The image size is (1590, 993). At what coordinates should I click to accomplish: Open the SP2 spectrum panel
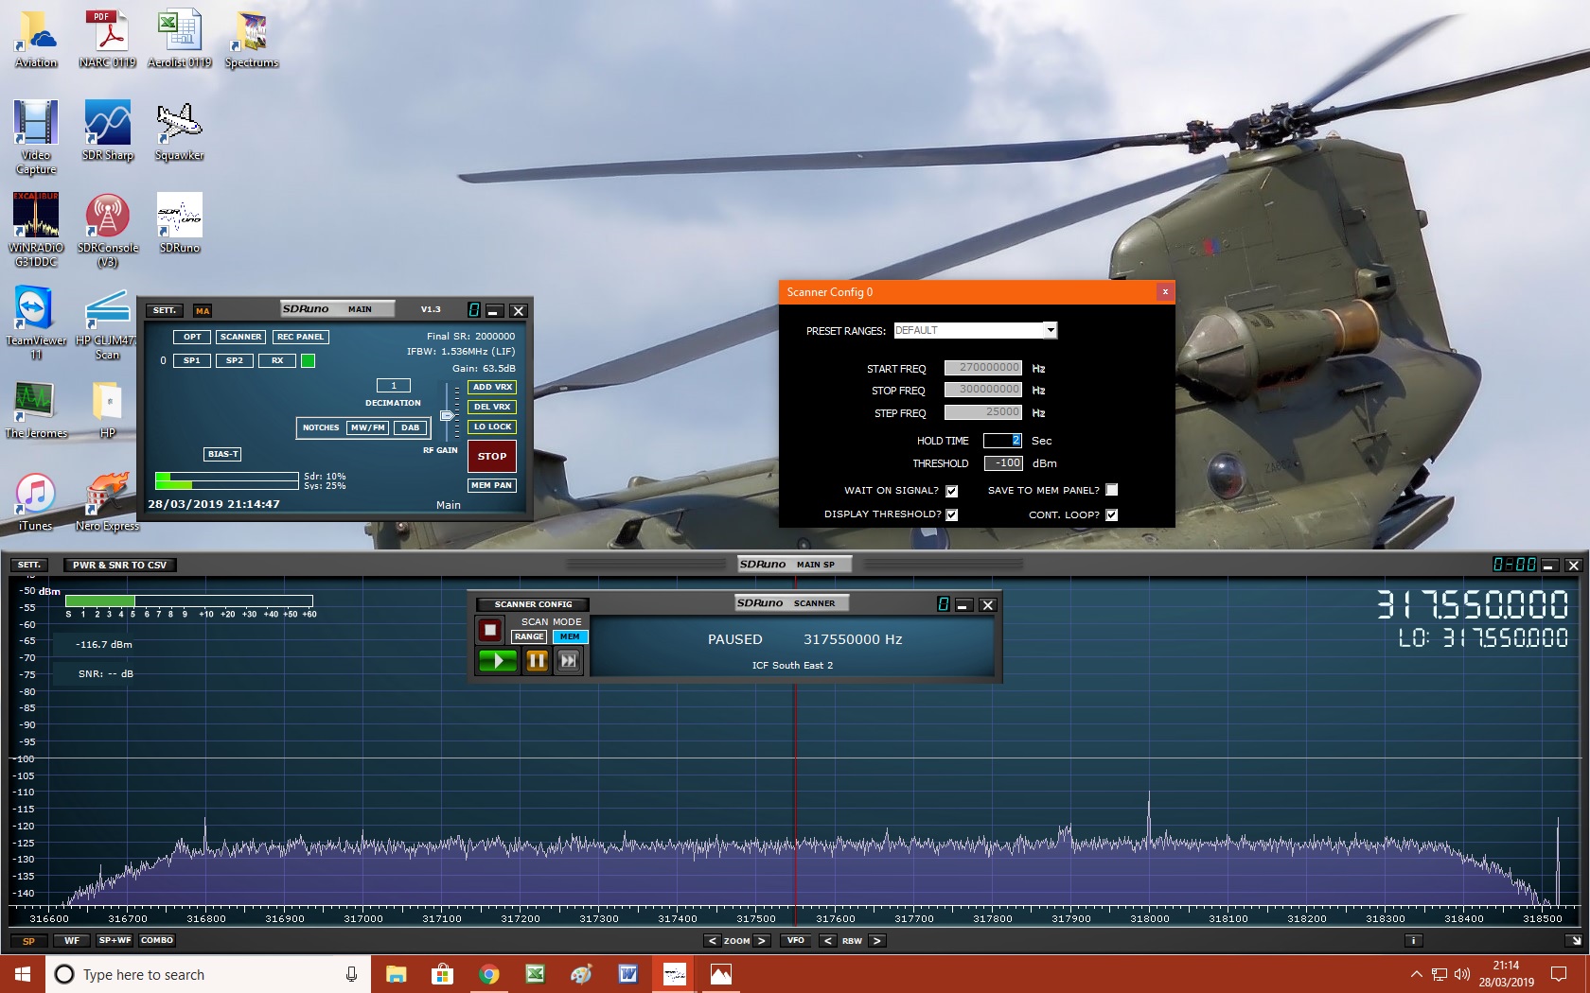pyautogui.click(x=235, y=360)
